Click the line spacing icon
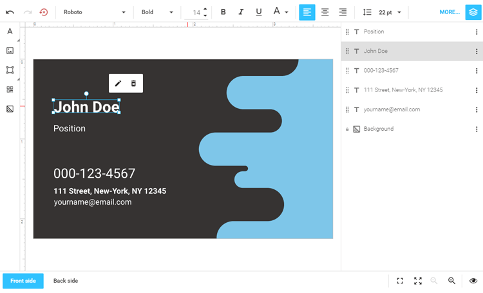Screen dimensions: 483x293 (367, 12)
